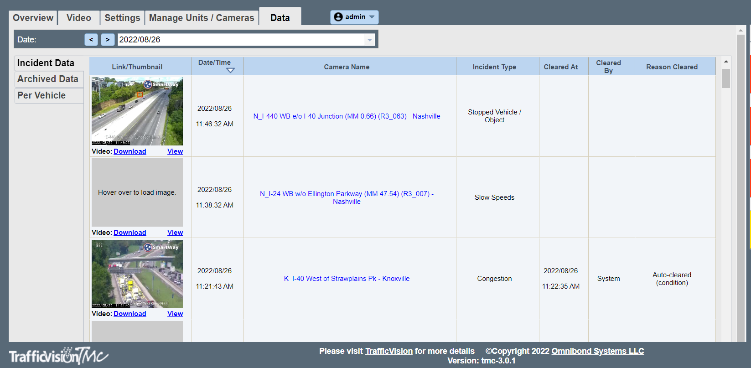751x368 pixels.
Task: Click table scrollbar up arrow
Action: point(726,61)
